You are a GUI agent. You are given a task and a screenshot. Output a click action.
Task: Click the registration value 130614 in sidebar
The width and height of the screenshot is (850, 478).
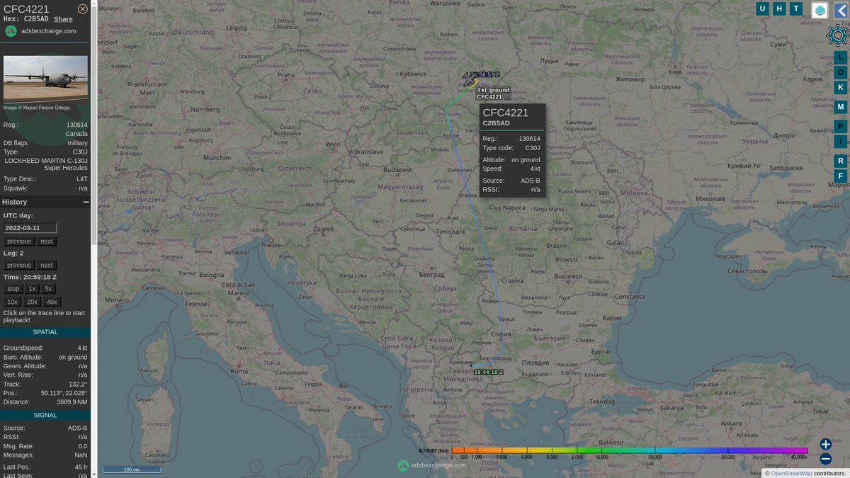tap(77, 125)
